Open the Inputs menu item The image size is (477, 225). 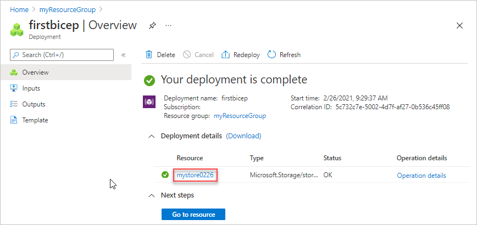pos(31,88)
